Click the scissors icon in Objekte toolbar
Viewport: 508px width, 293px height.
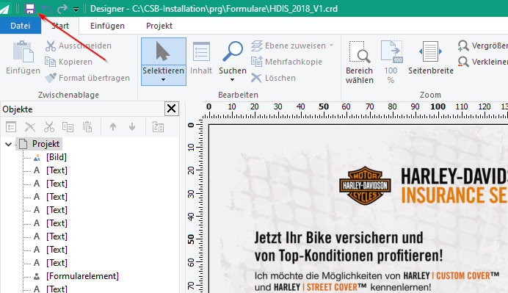point(49,127)
